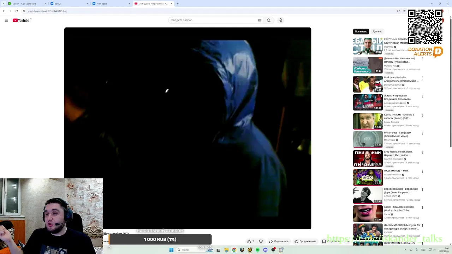Open Bhekumuzi Luthuli Amagumusha thumbnail

pyautogui.click(x=368, y=84)
